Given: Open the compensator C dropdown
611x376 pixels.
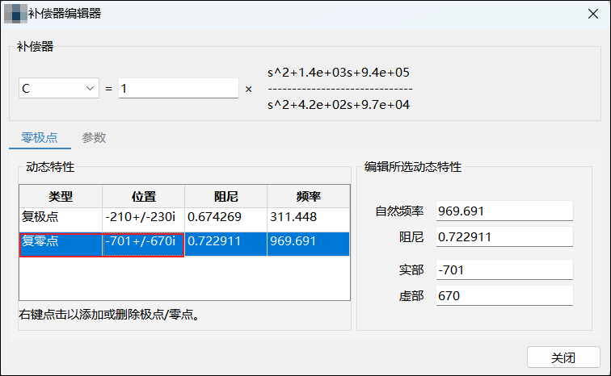Looking at the screenshot, I should (x=58, y=89).
